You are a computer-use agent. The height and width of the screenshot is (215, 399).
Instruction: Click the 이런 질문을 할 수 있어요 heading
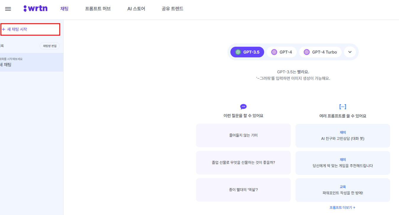click(243, 116)
